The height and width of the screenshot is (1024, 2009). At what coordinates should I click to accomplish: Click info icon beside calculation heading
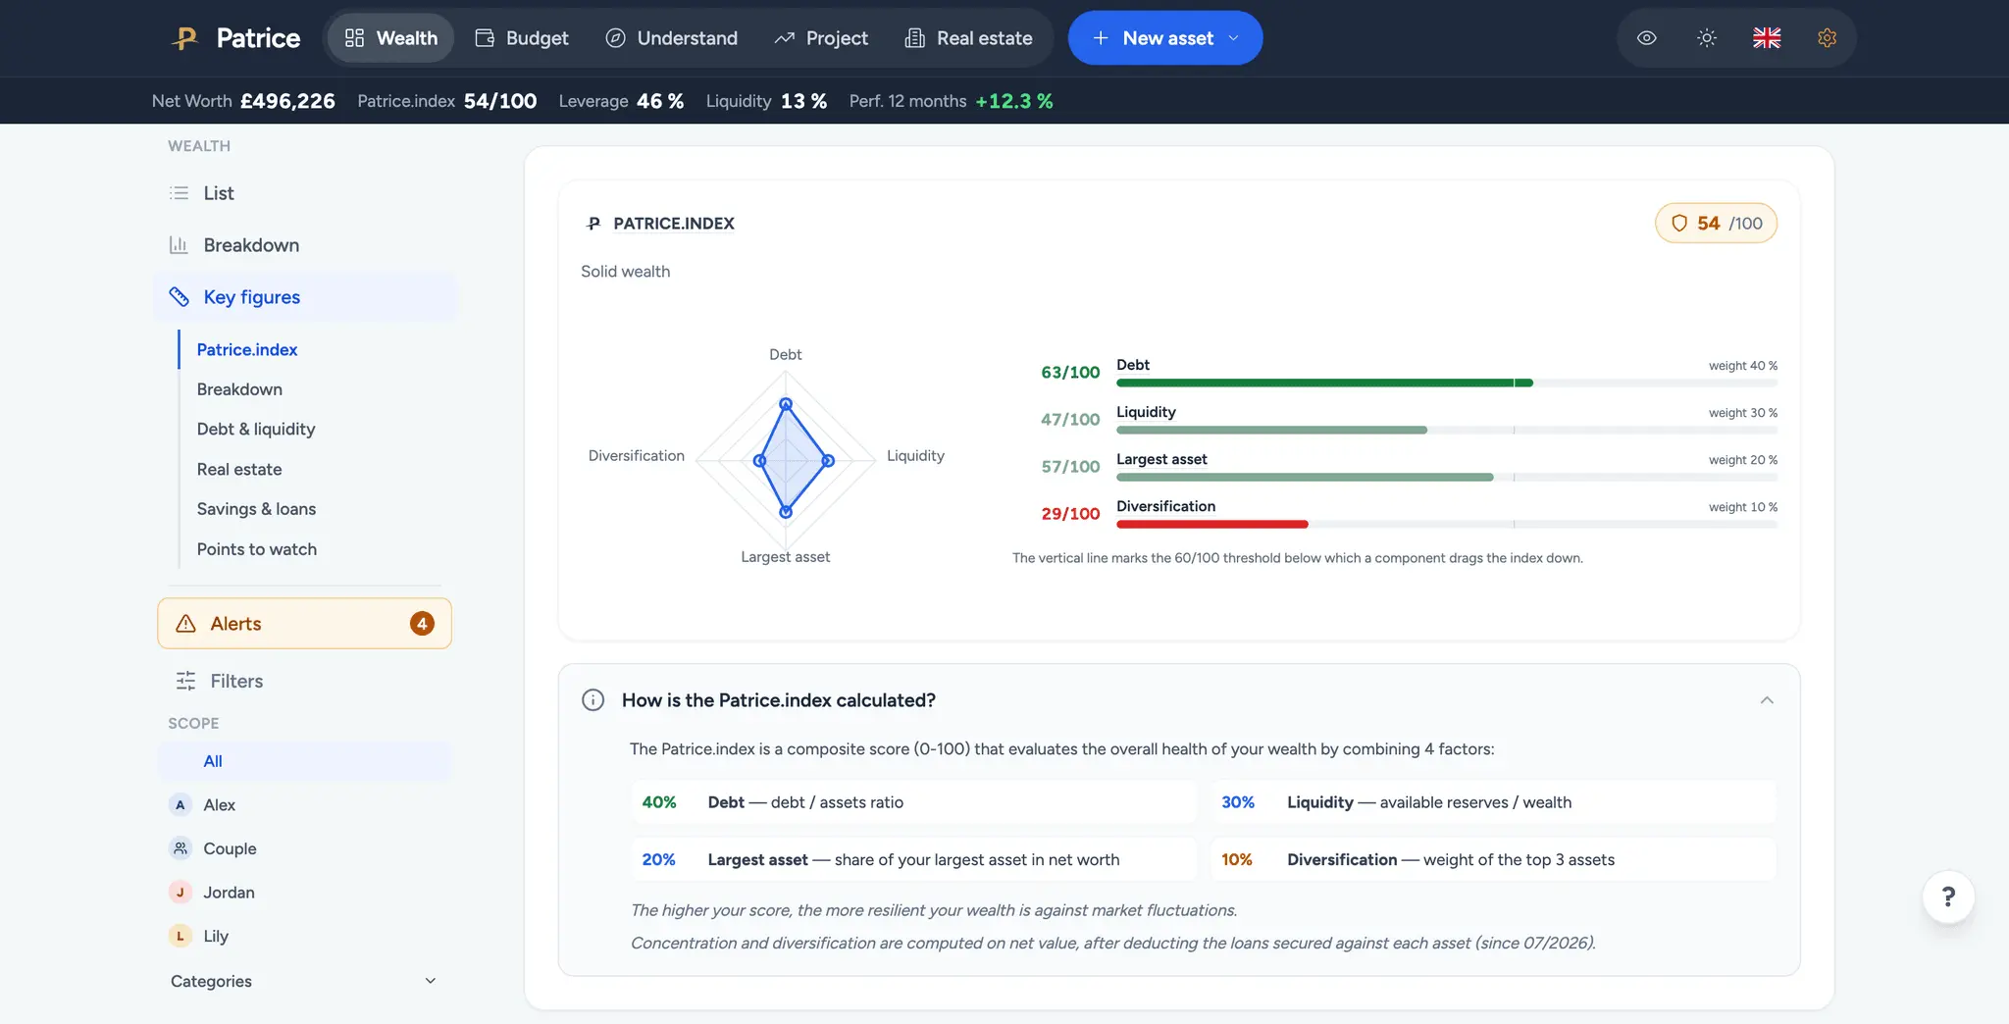(592, 700)
